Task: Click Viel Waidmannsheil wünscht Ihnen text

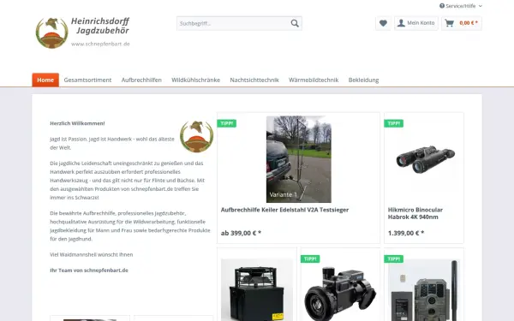Action: coord(92,254)
